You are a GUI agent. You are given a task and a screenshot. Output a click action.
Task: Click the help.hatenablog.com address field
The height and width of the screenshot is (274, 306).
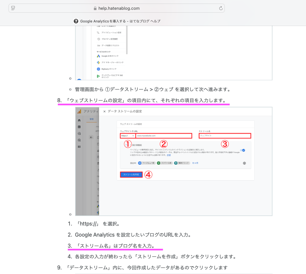click(117, 8)
